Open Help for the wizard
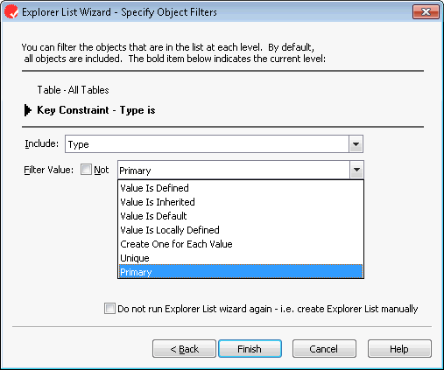The width and height of the screenshot is (444, 370). (399, 349)
